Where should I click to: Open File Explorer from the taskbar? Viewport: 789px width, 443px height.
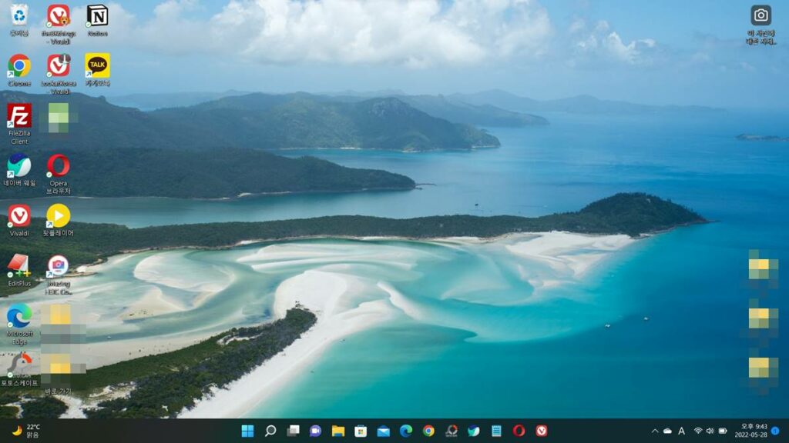tap(337, 431)
